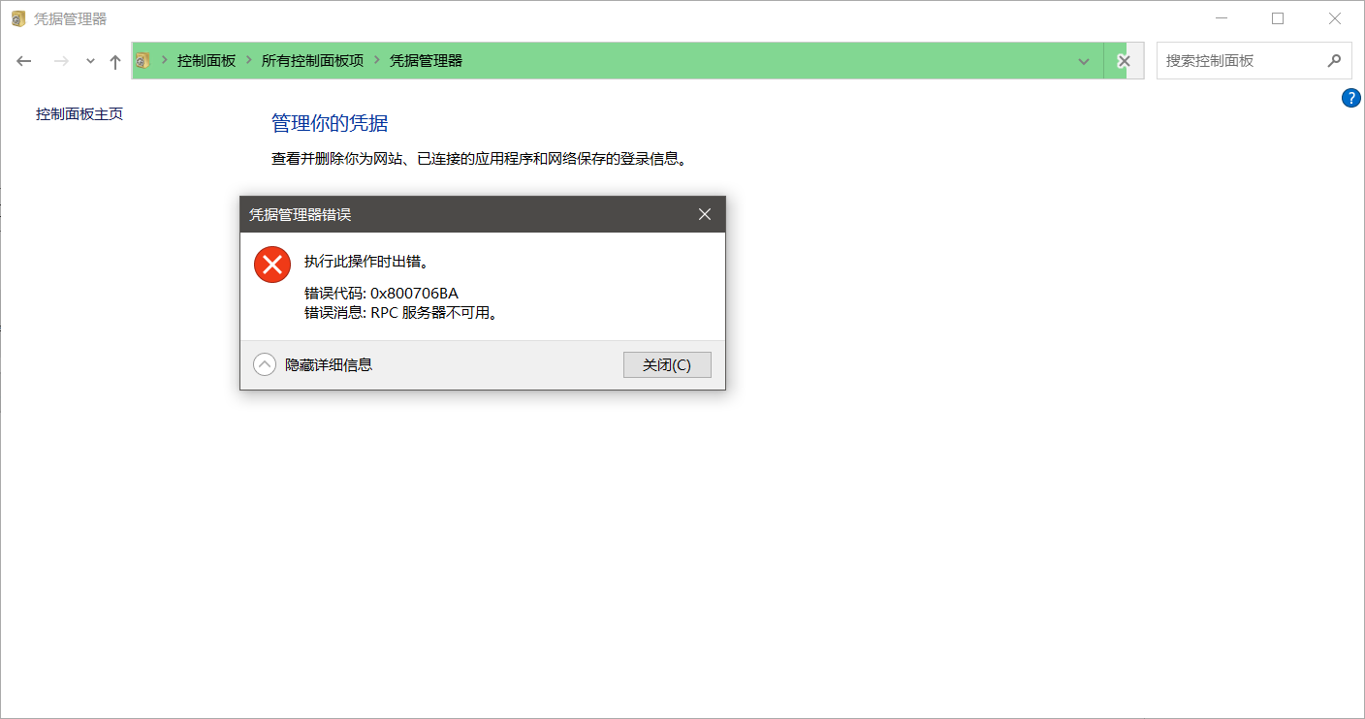Open the recent locations dropdown

click(89, 60)
